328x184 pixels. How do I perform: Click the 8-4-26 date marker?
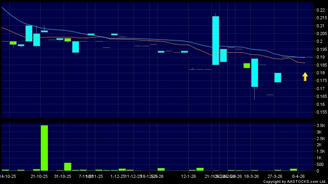click(x=297, y=176)
